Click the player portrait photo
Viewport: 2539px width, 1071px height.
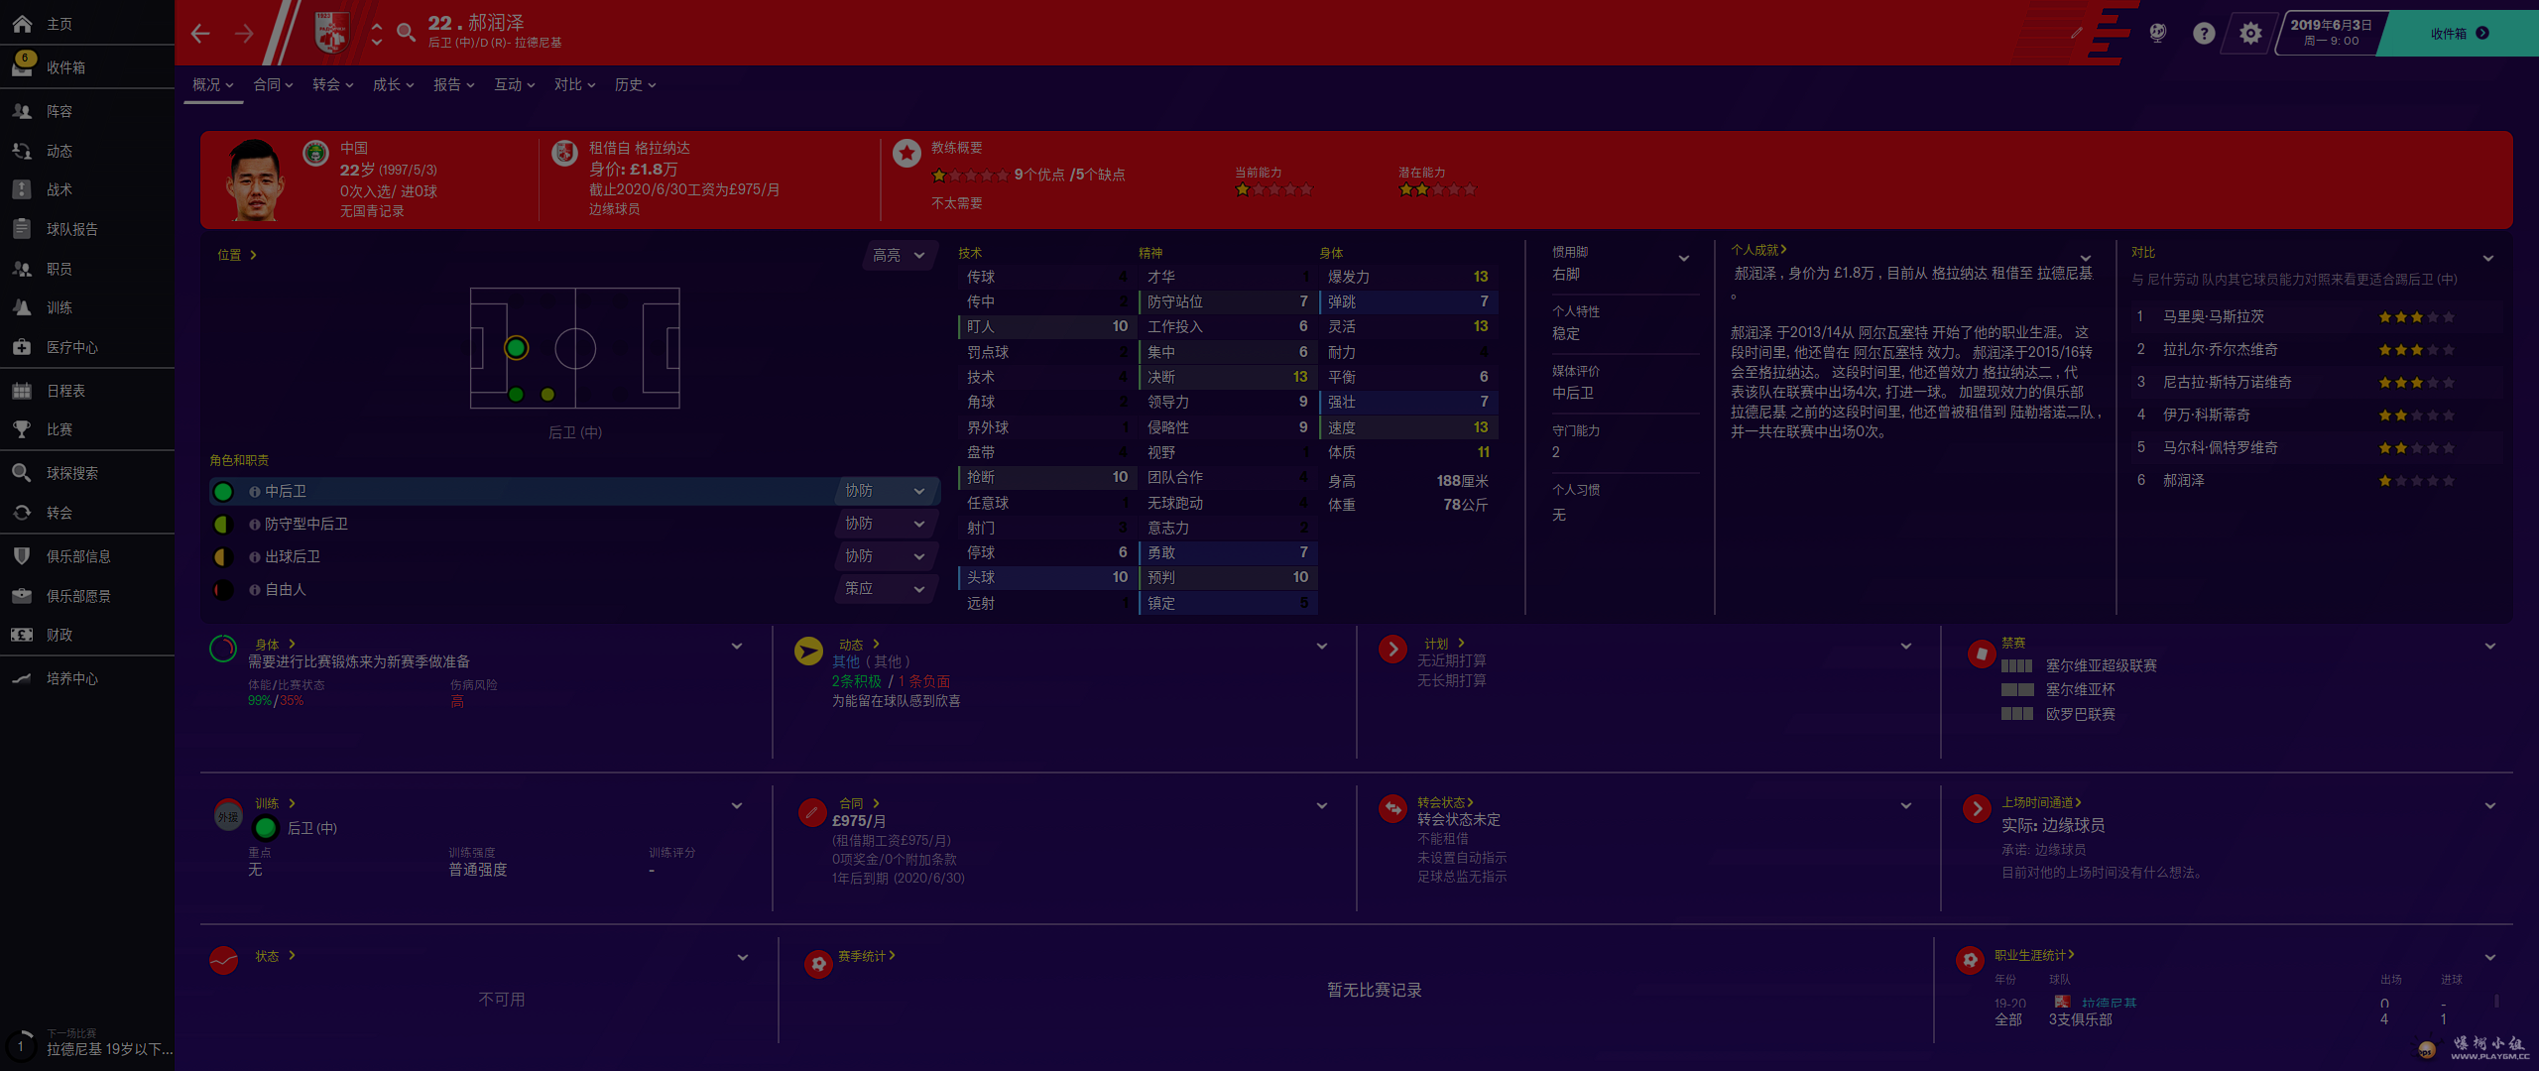pyautogui.click(x=255, y=179)
